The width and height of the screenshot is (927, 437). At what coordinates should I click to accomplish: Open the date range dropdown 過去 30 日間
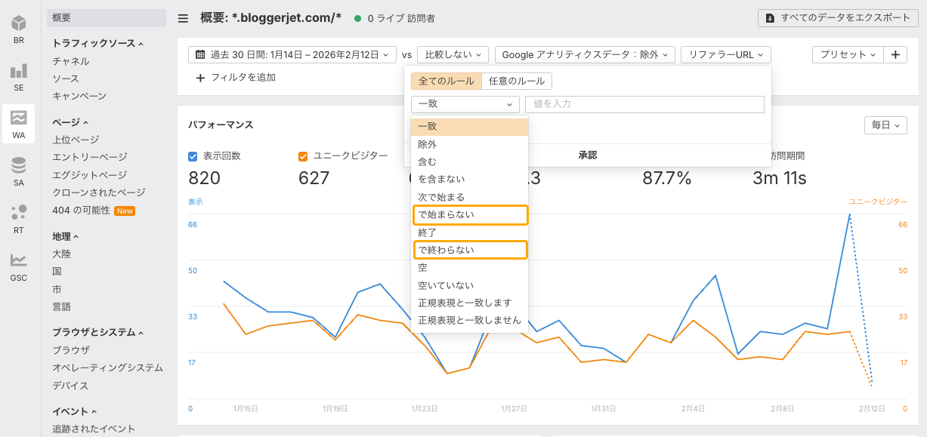(292, 54)
